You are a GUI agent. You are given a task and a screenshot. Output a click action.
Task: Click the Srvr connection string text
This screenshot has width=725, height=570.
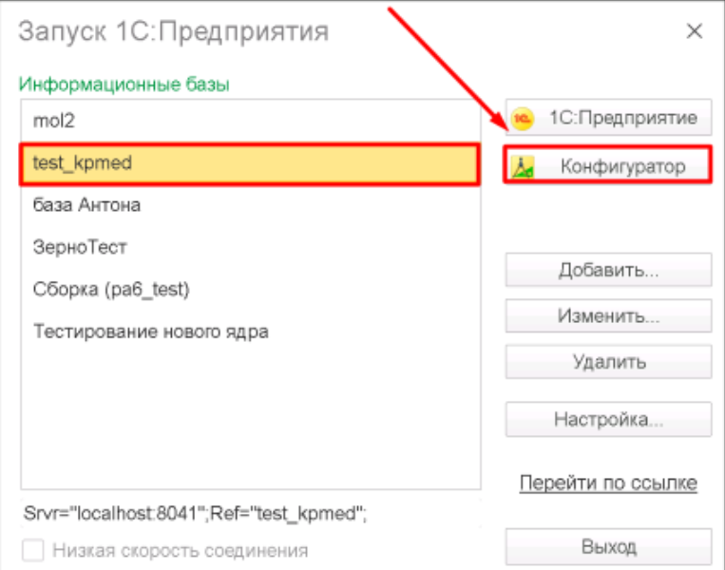[195, 513]
